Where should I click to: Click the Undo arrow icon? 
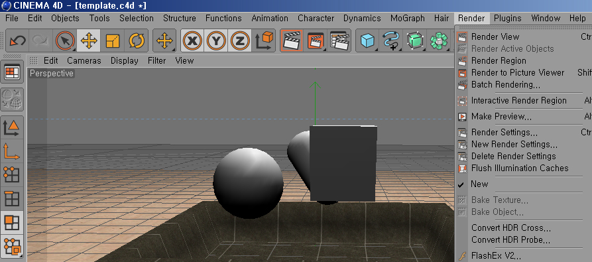17,40
